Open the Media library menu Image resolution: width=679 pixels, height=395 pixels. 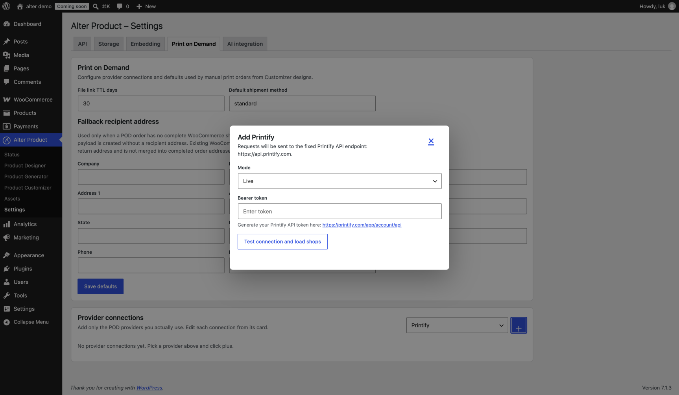[31, 55]
